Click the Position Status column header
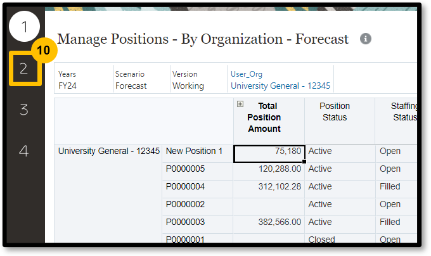This screenshot has width=431, height=256. click(x=335, y=112)
